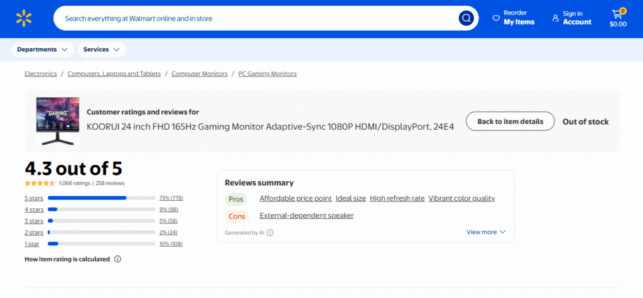Click the star rating icons
Screen dimensions: 643x298
pyautogui.click(x=40, y=183)
